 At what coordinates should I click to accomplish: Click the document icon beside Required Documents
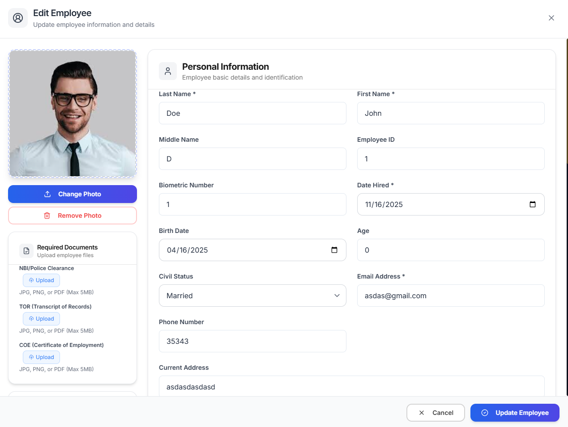coord(26,251)
